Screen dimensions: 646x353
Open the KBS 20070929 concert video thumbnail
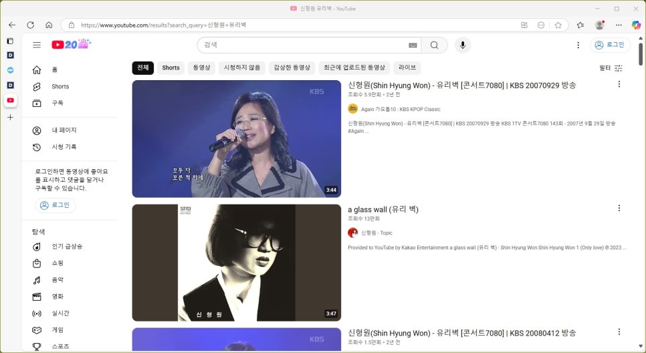[237, 139]
